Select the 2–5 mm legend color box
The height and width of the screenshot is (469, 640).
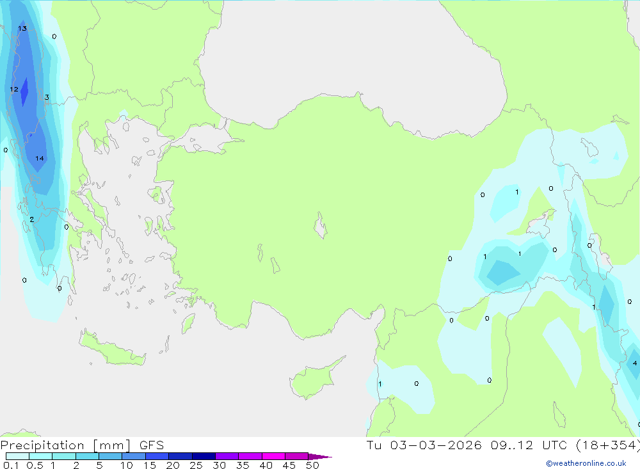pos(87,456)
